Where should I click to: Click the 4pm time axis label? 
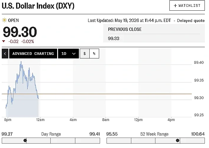coord(171,120)
